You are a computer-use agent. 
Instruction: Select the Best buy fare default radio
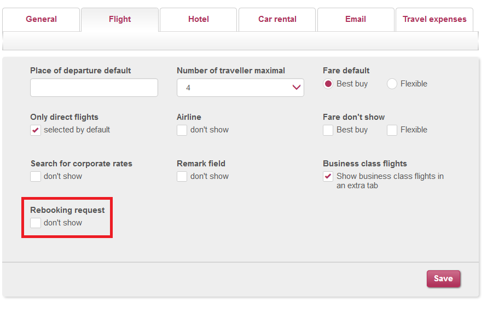tap(328, 84)
